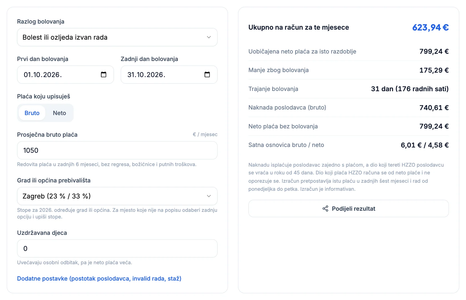
Task: Open the Razlog bolovanja dropdown
Action: [x=117, y=37]
